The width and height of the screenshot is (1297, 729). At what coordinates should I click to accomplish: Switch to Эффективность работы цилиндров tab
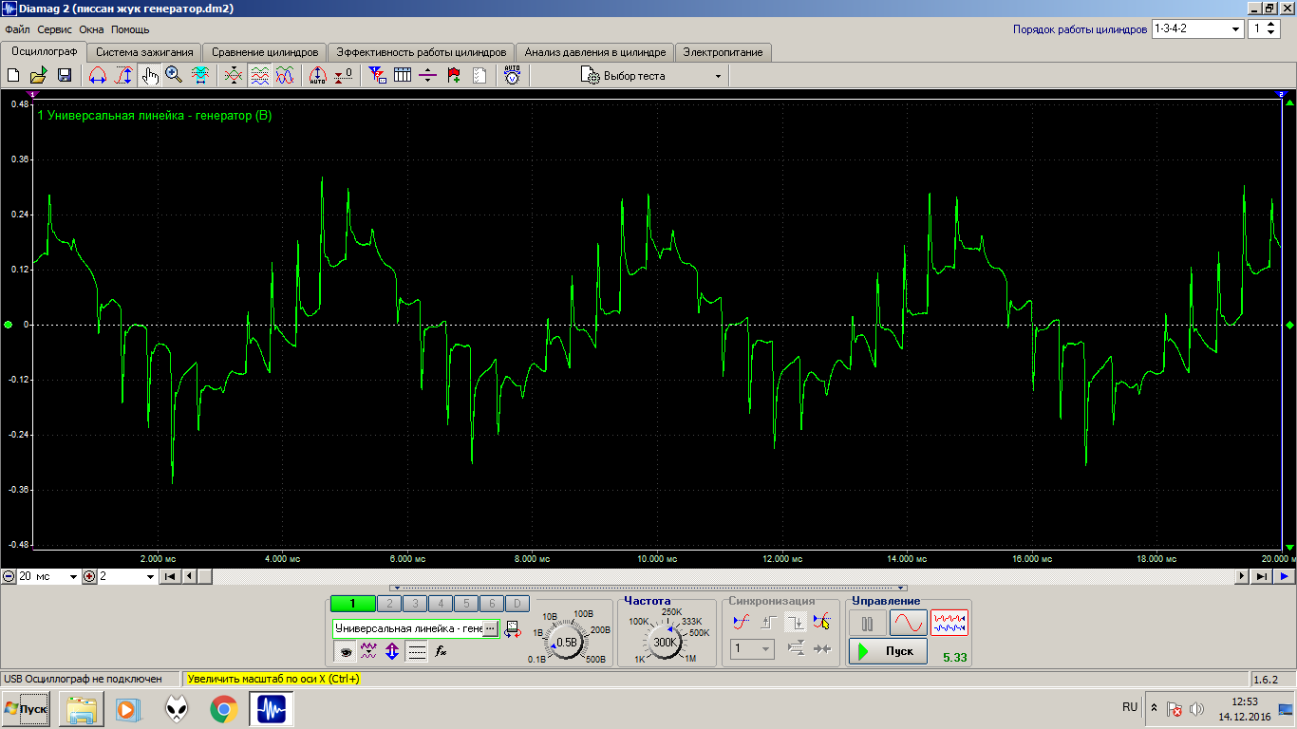[422, 52]
